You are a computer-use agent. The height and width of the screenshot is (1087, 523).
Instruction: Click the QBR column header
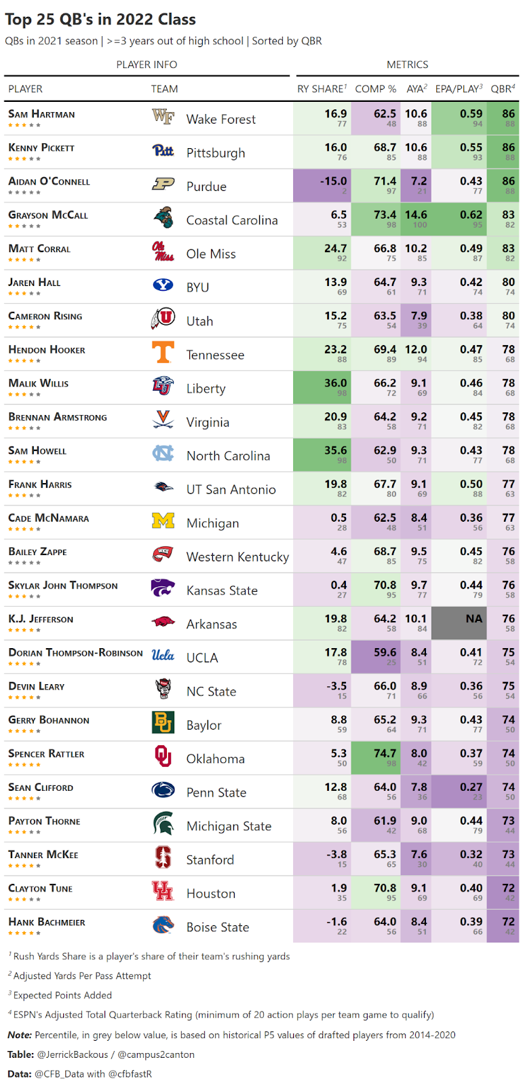point(503,89)
